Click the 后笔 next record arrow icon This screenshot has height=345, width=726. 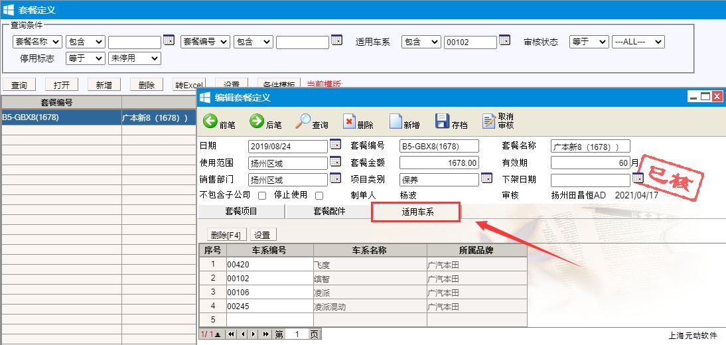[257, 121]
